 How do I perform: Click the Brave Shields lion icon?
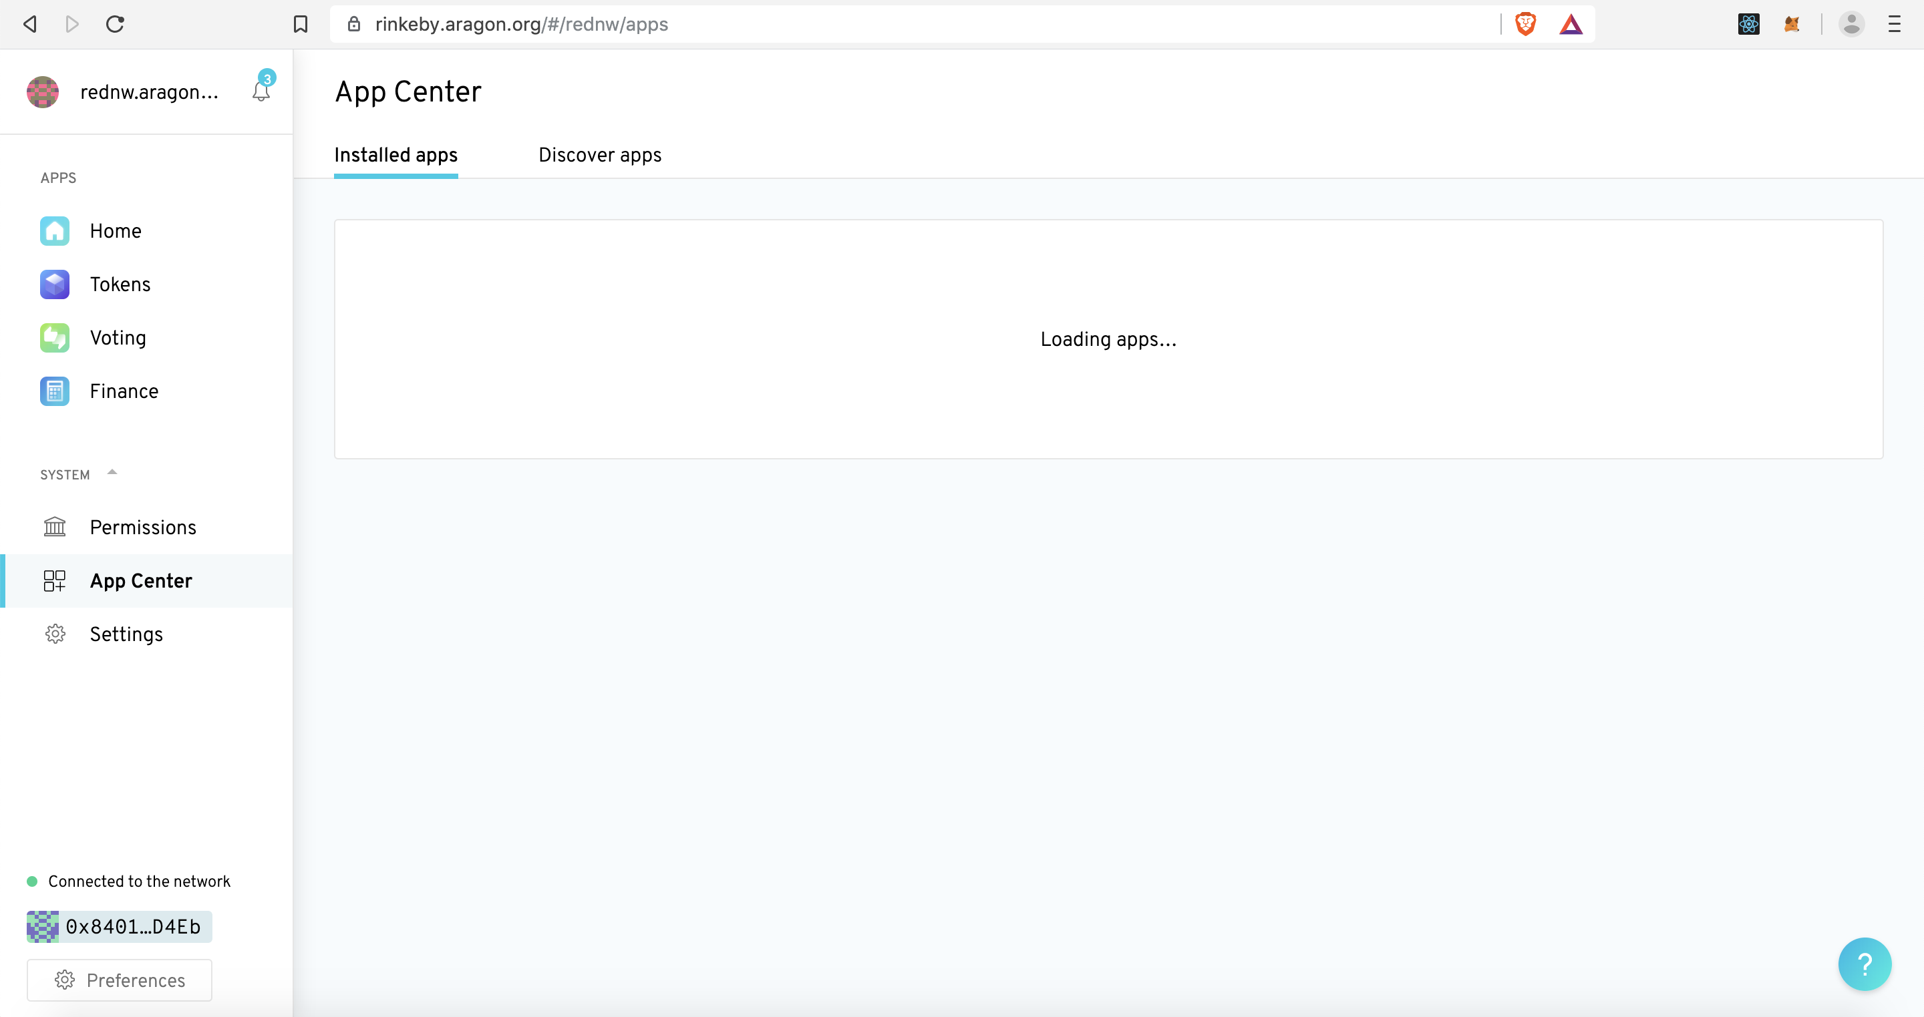click(1526, 24)
